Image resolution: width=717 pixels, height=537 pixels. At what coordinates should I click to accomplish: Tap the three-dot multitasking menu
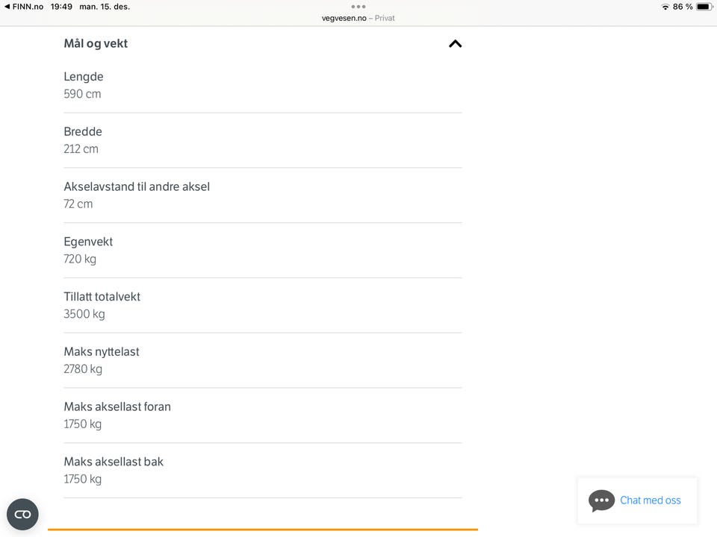(x=358, y=7)
